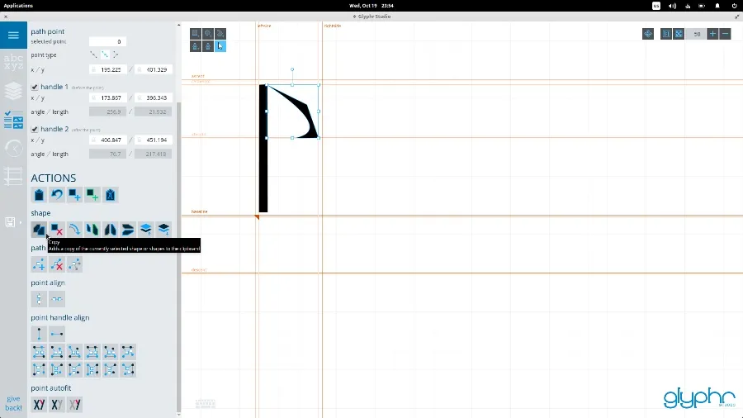
Task: Zoom in with the plus button
Action: click(712, 34)
